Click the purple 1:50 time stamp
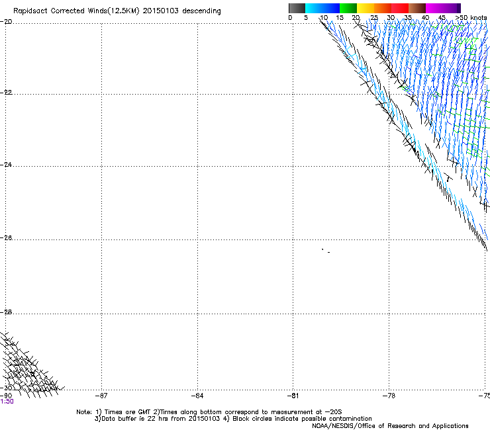The width and height of the screenshot is (490, 430). coord(7,402)
